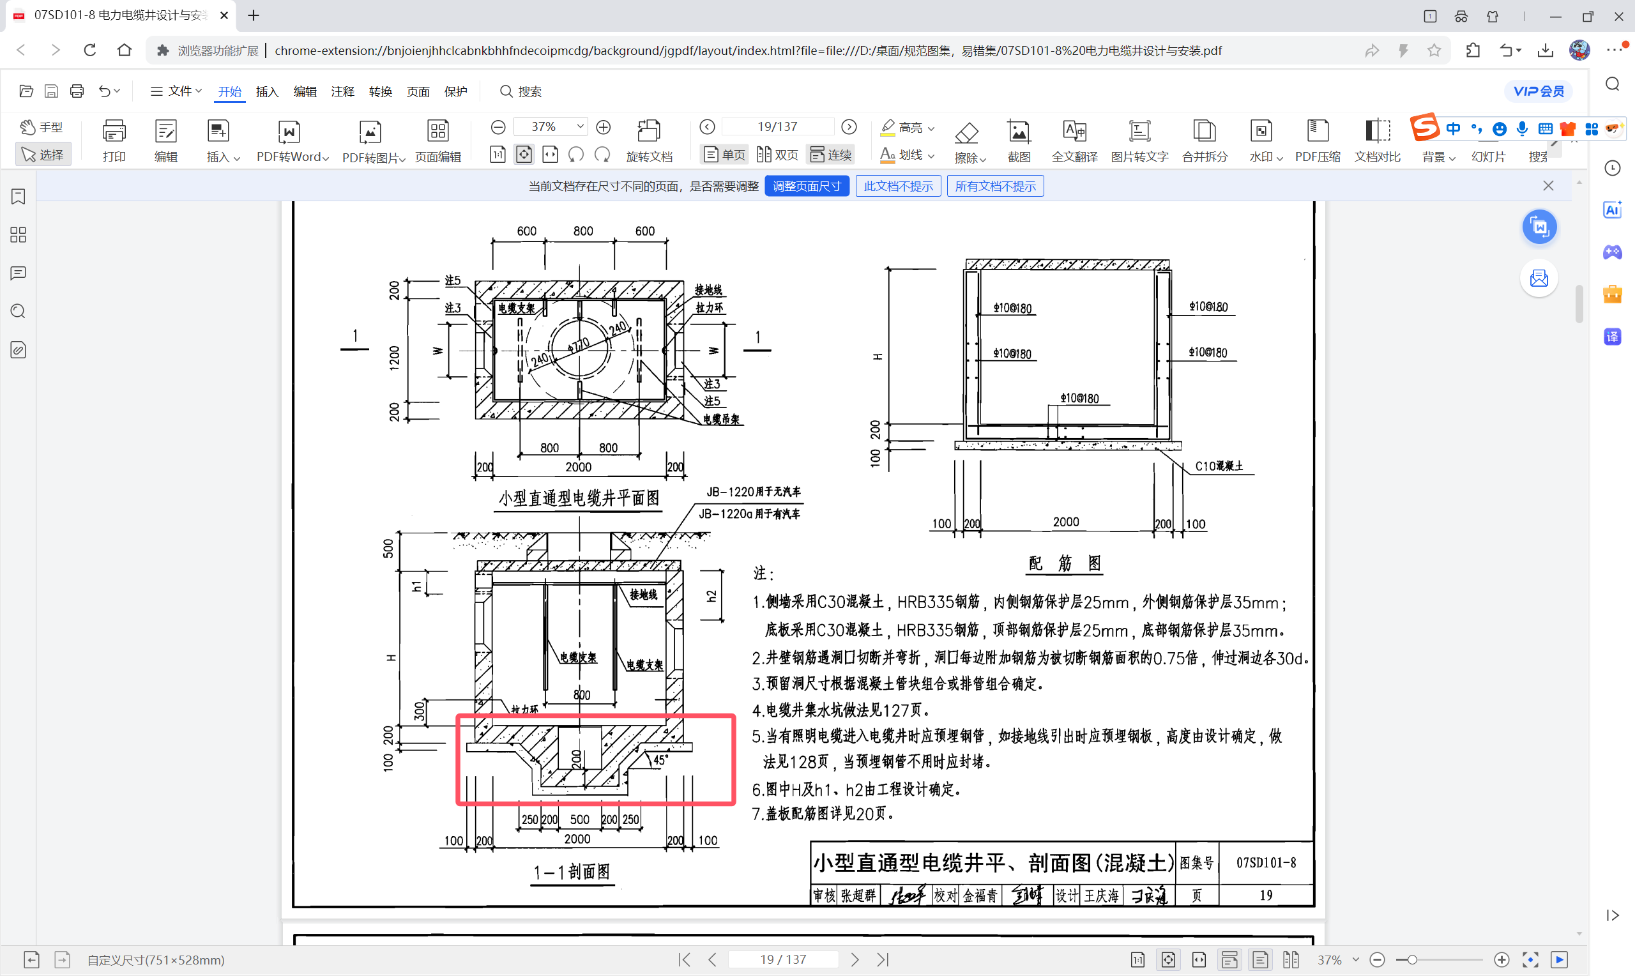This screenshot has height=976, width=1635.
Task: Click the 调整页面尺寸 button
Action: 807,186
